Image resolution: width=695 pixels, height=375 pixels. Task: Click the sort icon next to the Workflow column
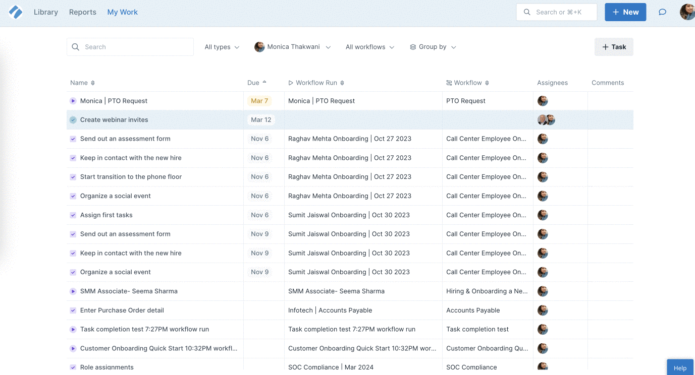coord(487,83)
